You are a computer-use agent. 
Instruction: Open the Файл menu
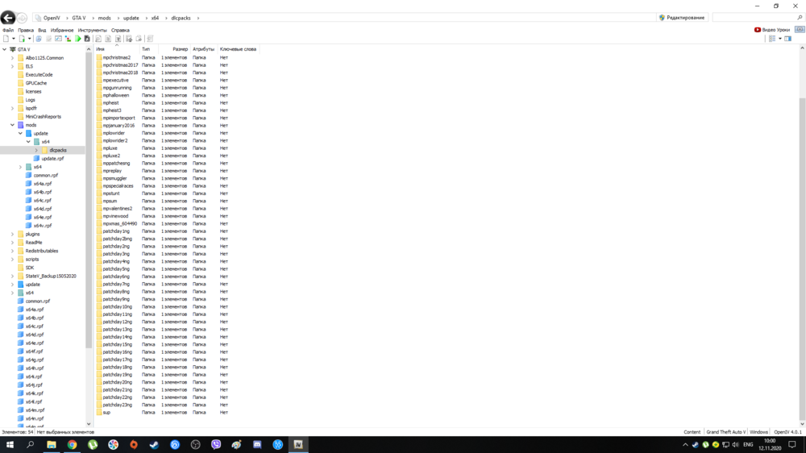click(8, 31)
